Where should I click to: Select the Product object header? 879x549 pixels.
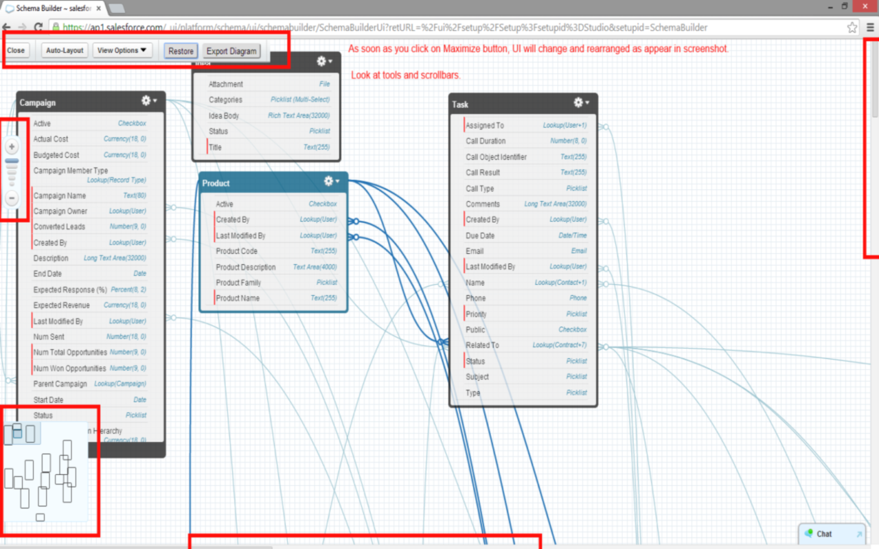point(273,183)
